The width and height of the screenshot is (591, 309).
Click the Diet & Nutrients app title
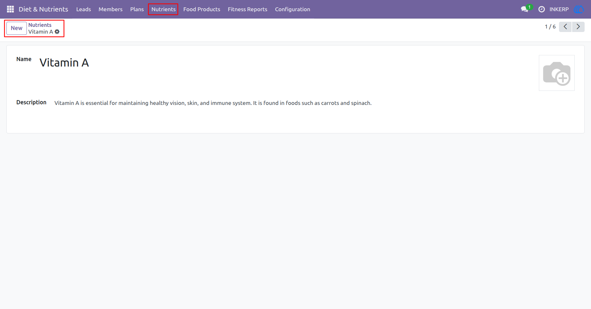pyautogui.click(x=43, y=9)
